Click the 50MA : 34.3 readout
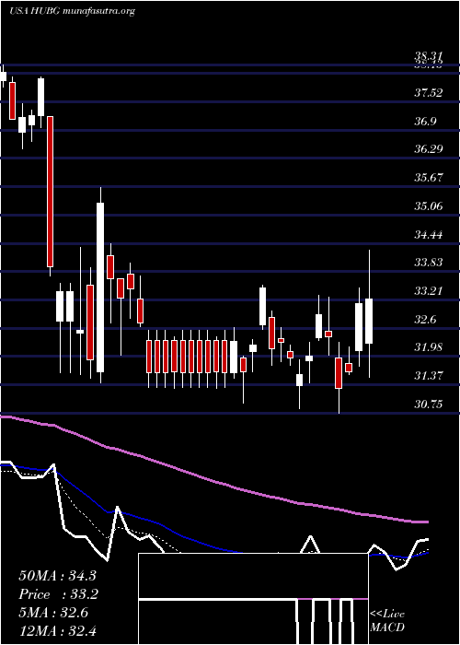 57,576
